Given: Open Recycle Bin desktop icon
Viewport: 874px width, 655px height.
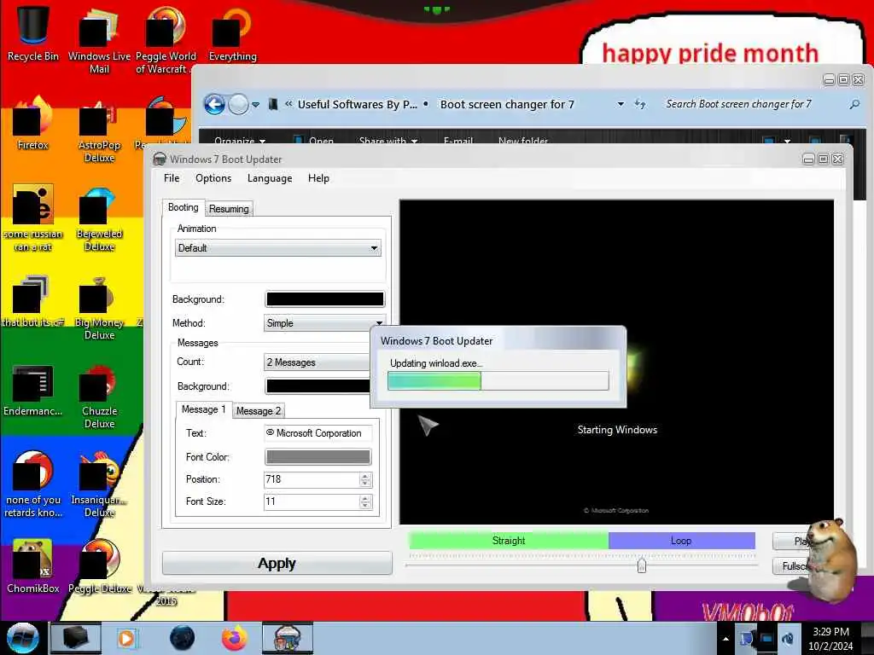Looking at the screenshot, I should [33, 33].
